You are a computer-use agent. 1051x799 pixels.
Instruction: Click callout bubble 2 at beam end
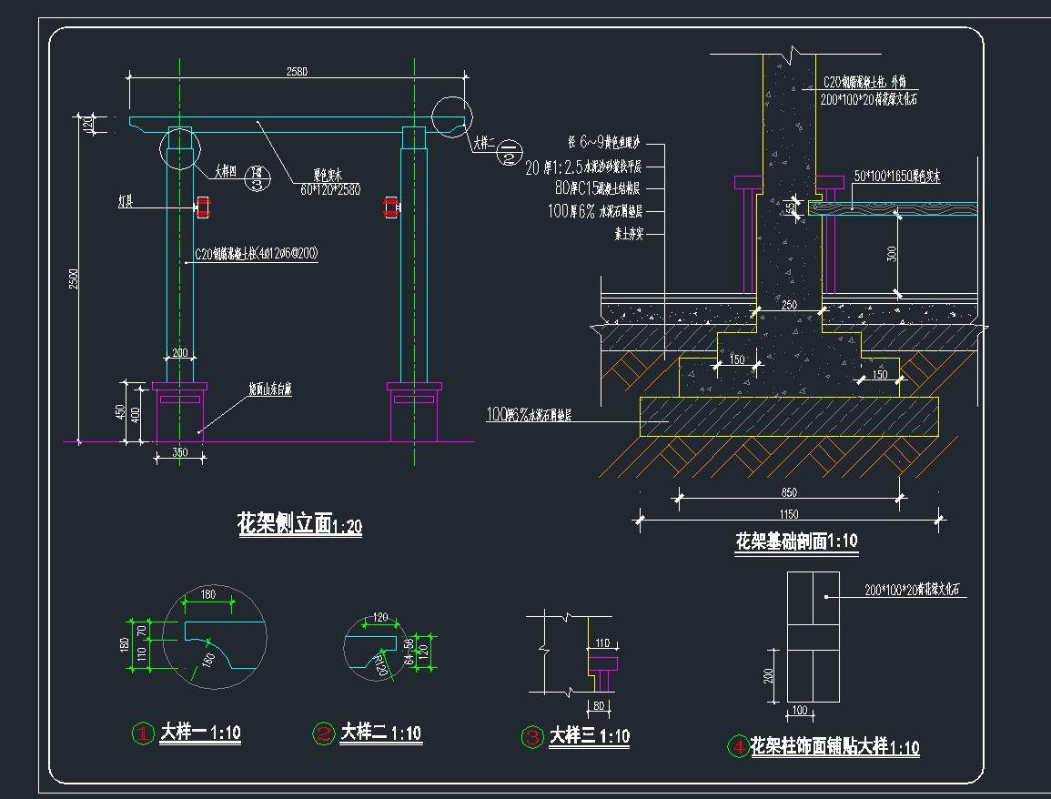coord(509,151)
